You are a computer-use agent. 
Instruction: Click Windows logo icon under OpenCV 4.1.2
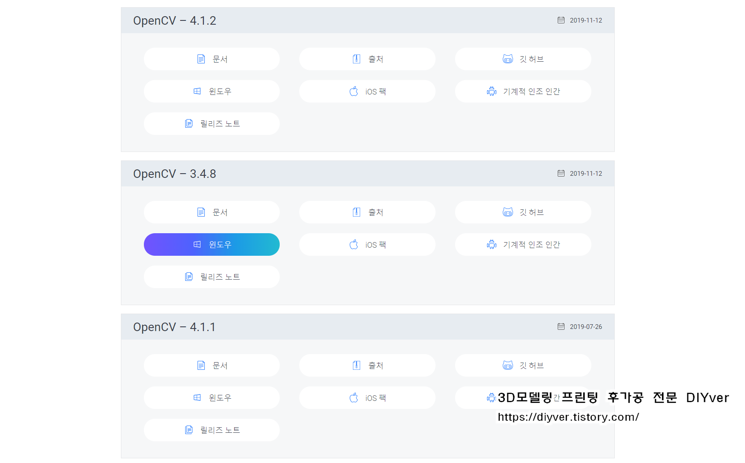click(x=197, y=91)
